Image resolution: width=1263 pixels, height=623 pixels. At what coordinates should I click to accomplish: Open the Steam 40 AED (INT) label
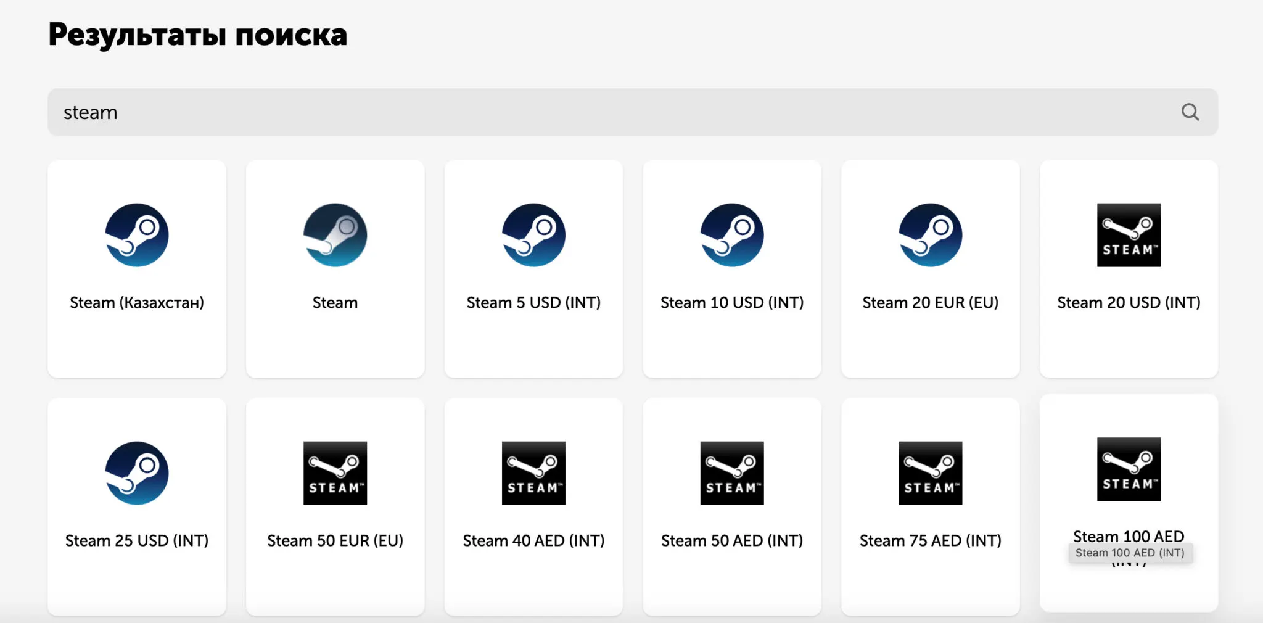[x=533, y=540]
